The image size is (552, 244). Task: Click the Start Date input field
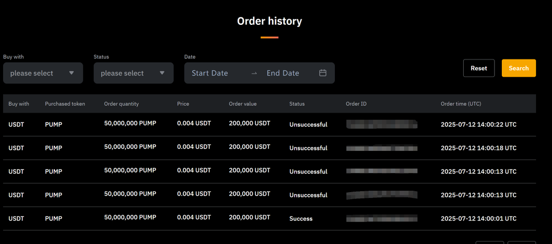click(x=210, y=73)
